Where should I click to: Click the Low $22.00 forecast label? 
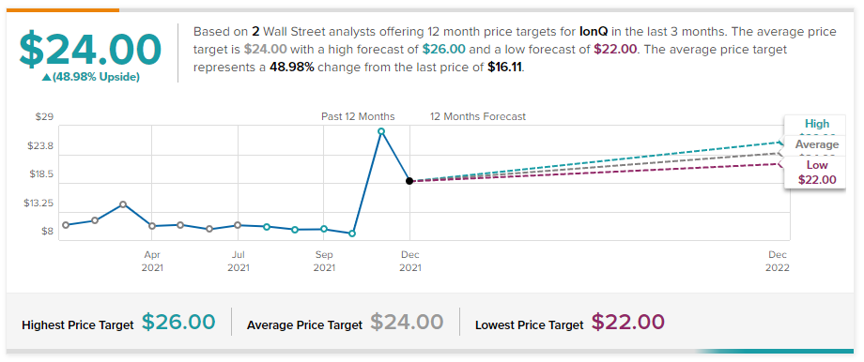pos(817,173)
